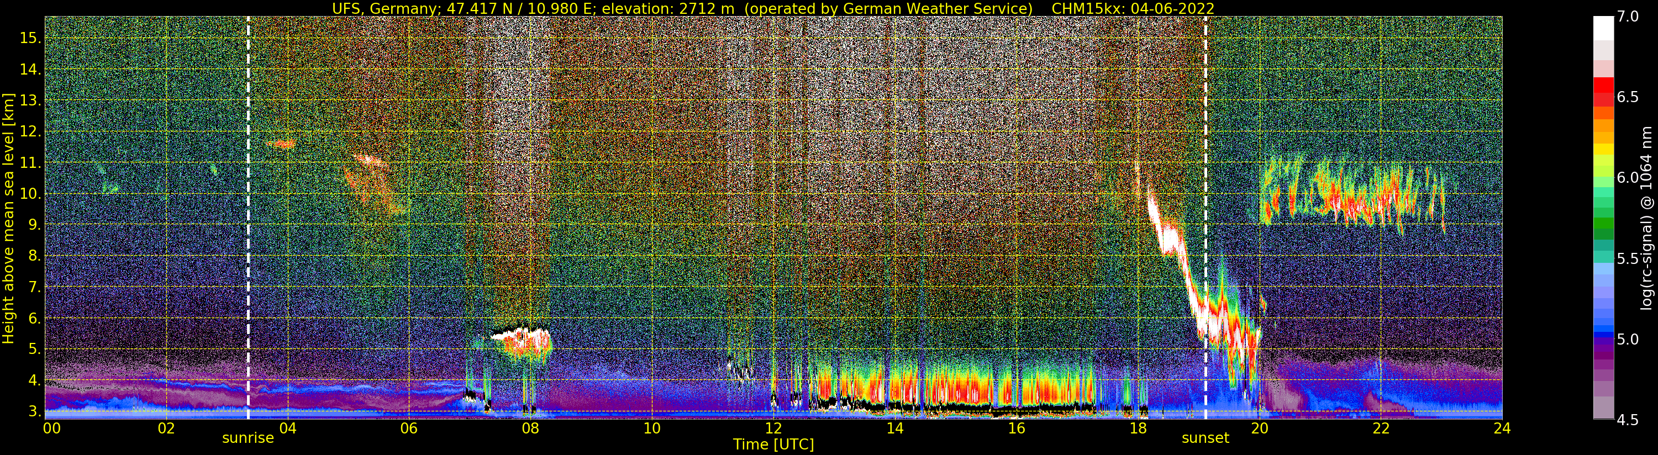Click the colorbar value '6.5'

click(x=1628, y=97)
